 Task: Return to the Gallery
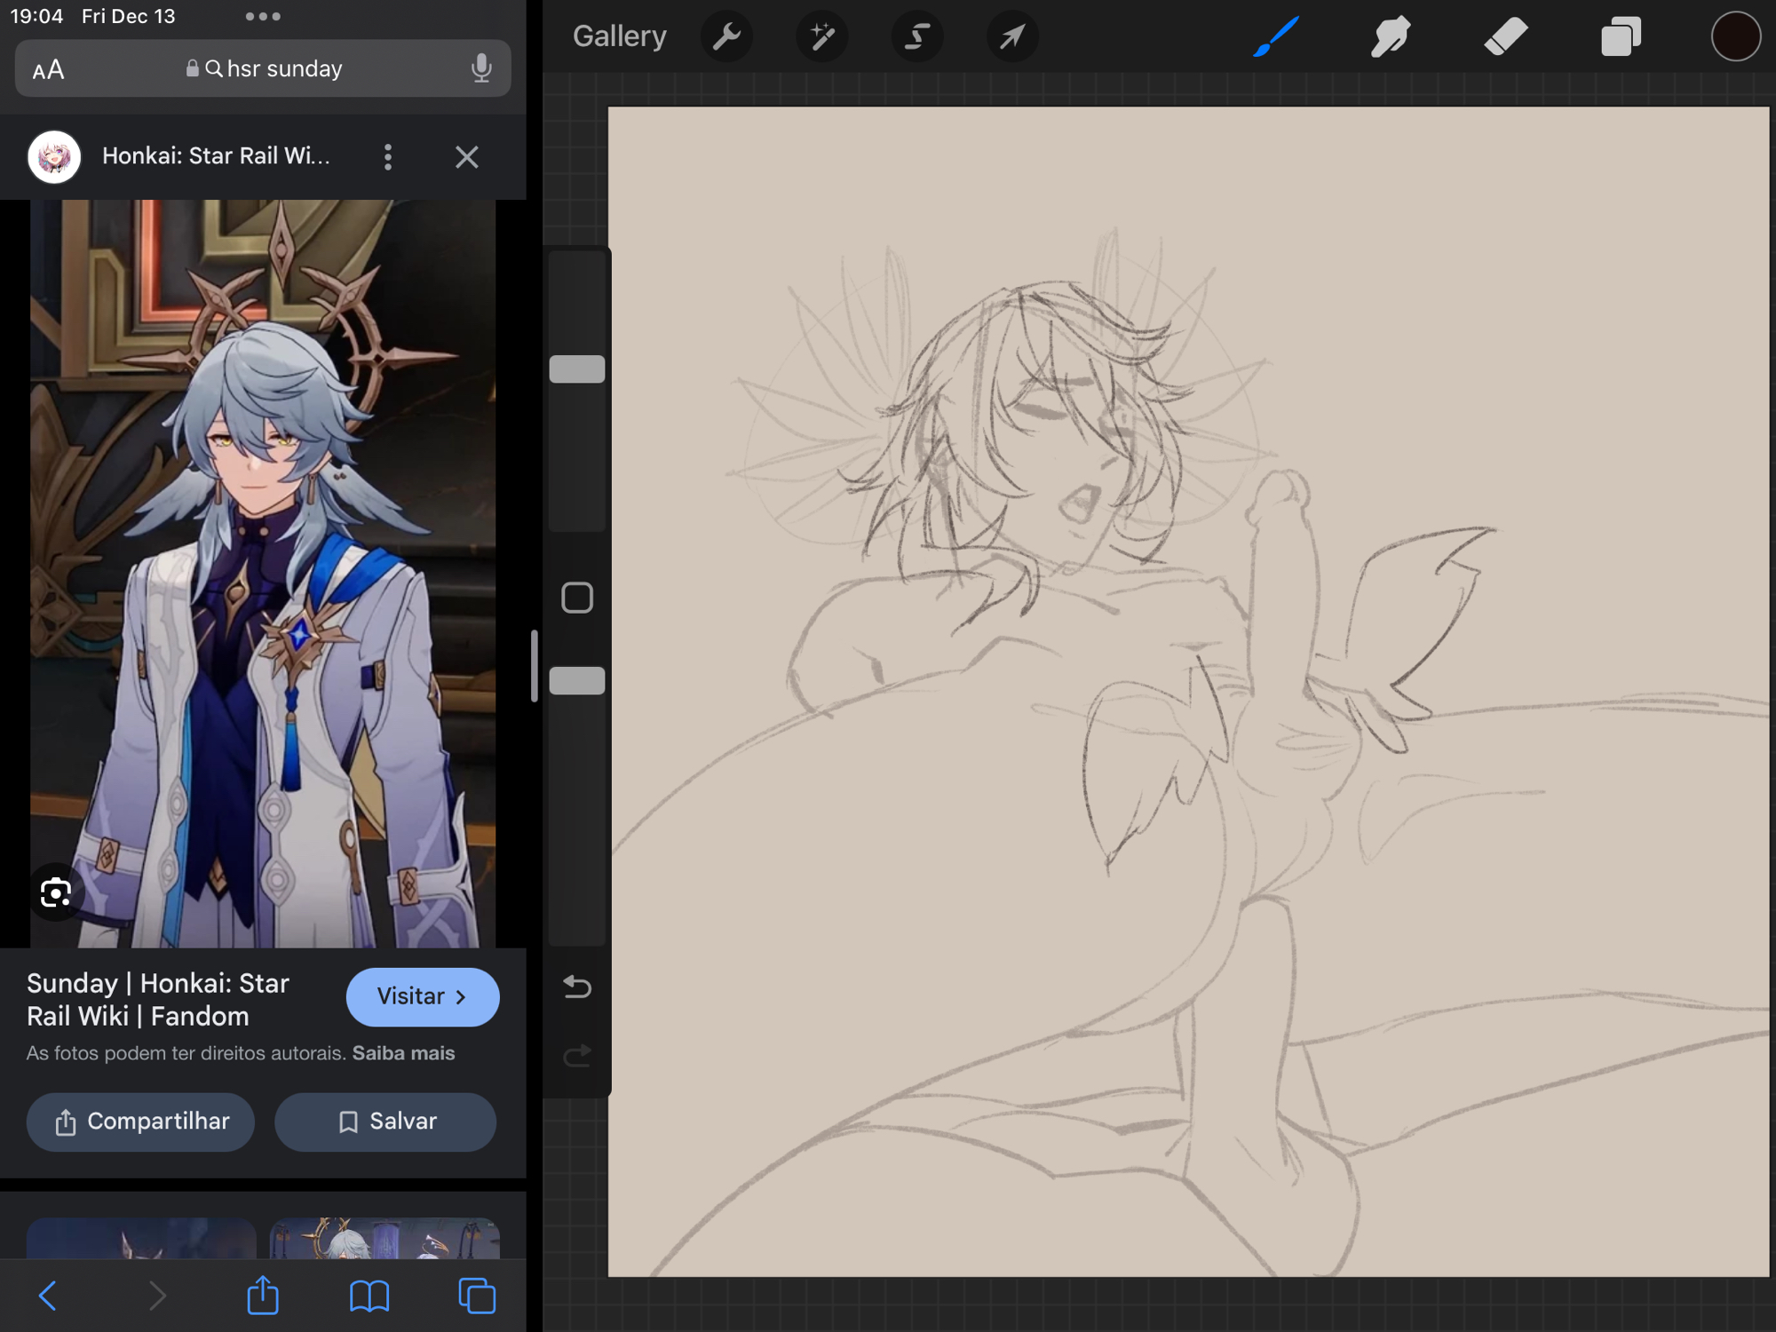619,36
